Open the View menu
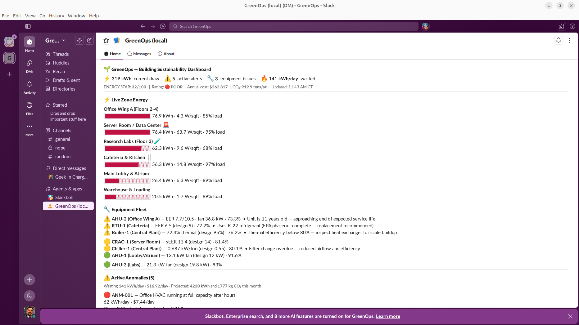The width and height of the screenshot is (579, 325). 30,16
